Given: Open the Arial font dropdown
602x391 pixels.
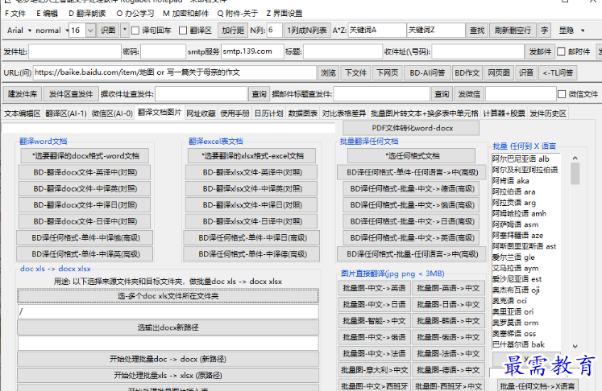Looking at the screenshot, I should pyautogui.click(x=19, y=31).
